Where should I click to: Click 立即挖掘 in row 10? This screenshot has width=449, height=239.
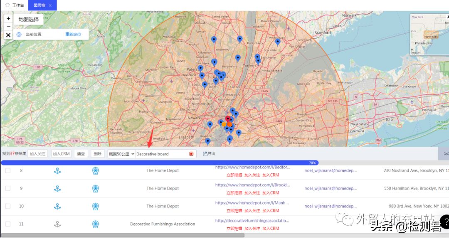pyautogui.click(x=234, y=211)
